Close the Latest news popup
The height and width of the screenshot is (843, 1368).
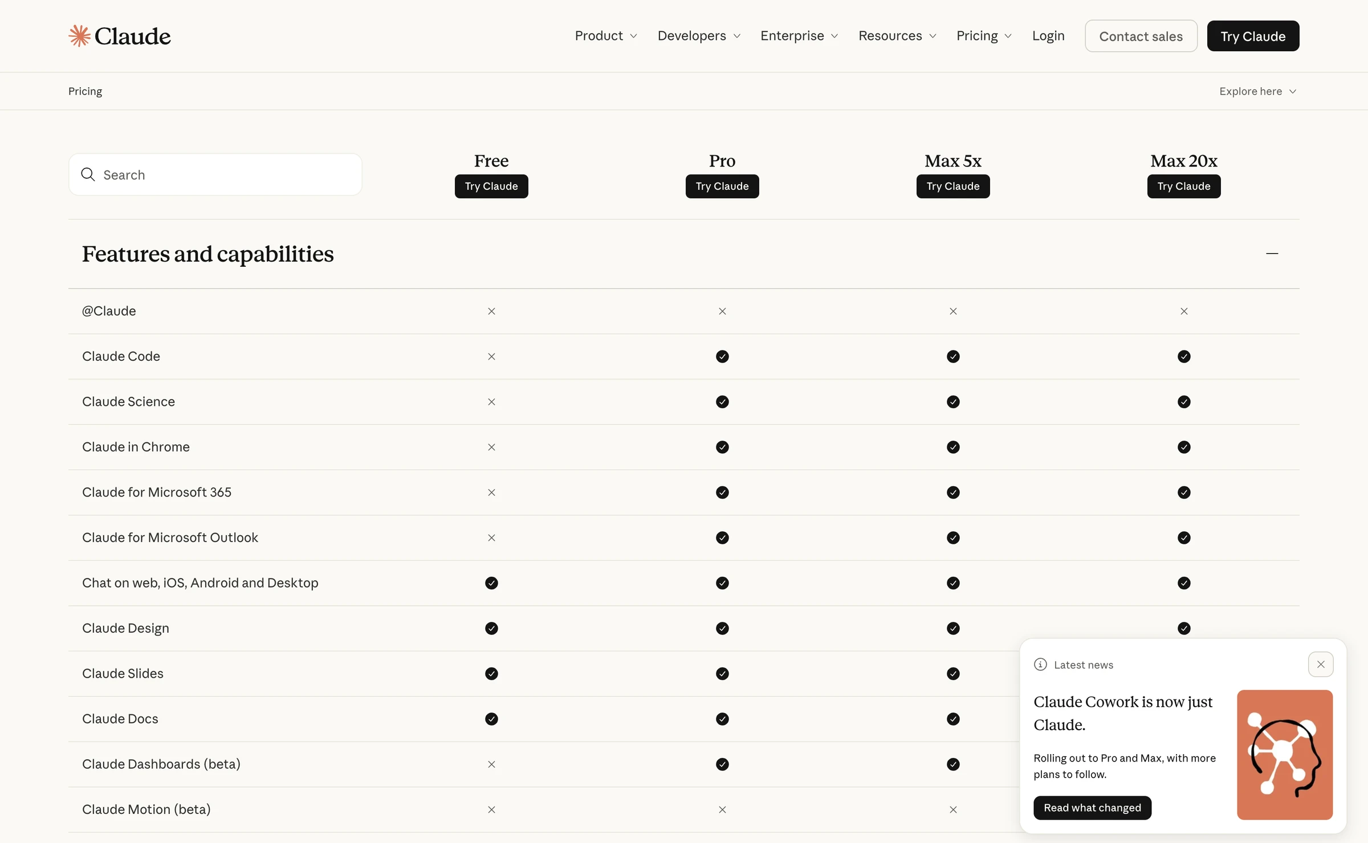(x=1321, y=665)
